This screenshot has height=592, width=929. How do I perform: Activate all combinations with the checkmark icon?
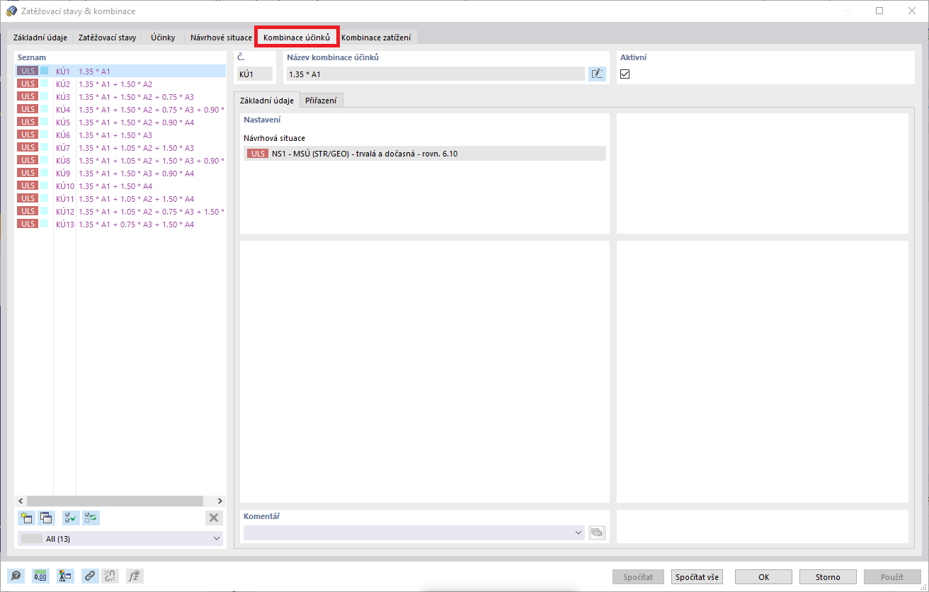click(x=70, y=518)
